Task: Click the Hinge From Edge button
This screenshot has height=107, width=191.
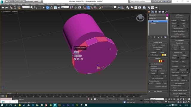Action: (178, 29)
